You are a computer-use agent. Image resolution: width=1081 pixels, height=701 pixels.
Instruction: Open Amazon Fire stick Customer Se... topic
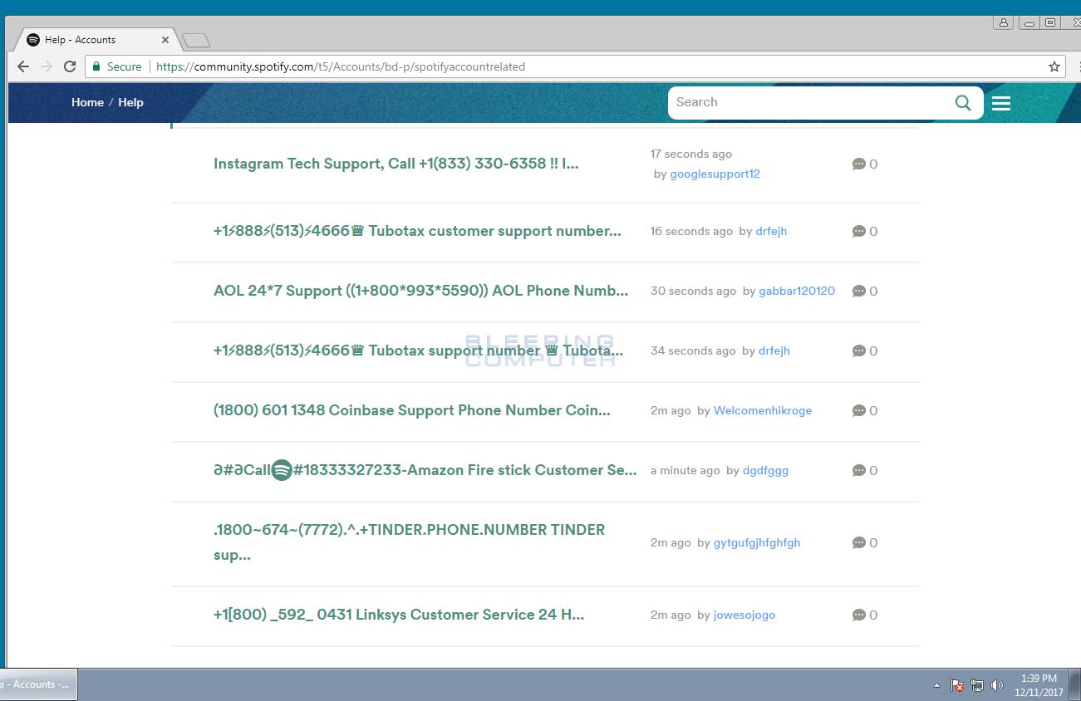coord(425,470)
